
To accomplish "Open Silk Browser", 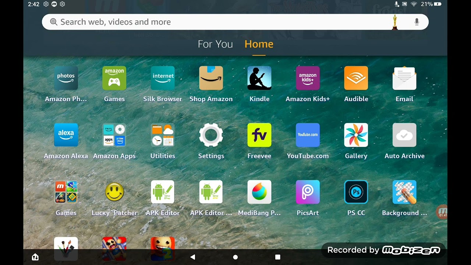I will (x=163, y=78).
